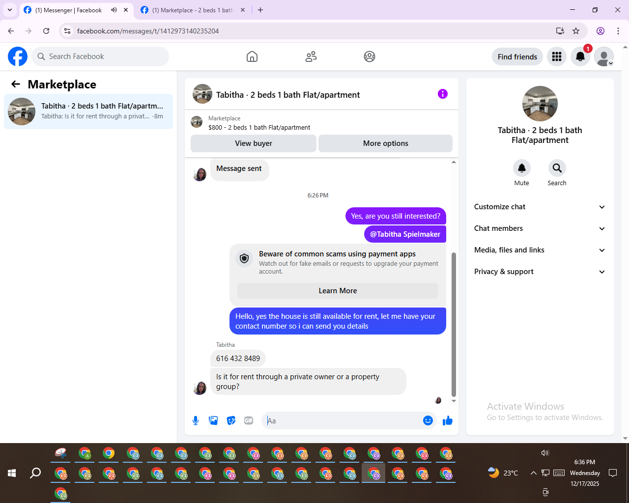This screenshot has width=629, height=503.
Task: Switch to the Marketplace - 2 beds tab
Action: coord(193,10)
